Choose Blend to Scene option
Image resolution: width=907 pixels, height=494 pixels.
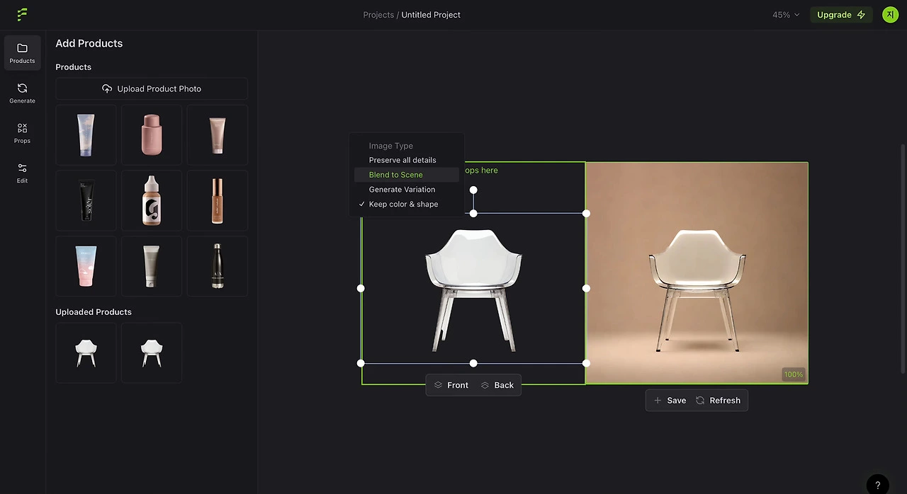[x=407, y=175]
